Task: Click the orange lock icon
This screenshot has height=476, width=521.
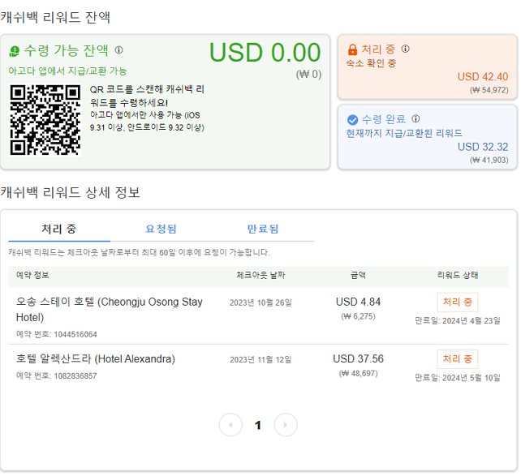Action: [352, 49]
